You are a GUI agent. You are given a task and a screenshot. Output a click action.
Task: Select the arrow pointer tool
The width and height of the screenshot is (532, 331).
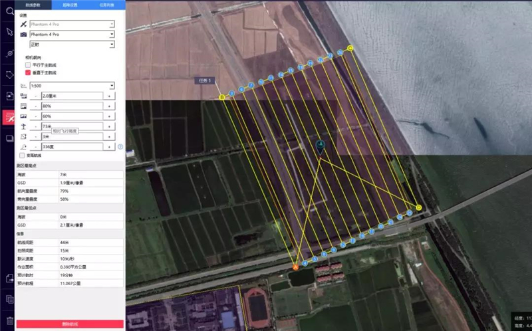click(x=9, y=32)
